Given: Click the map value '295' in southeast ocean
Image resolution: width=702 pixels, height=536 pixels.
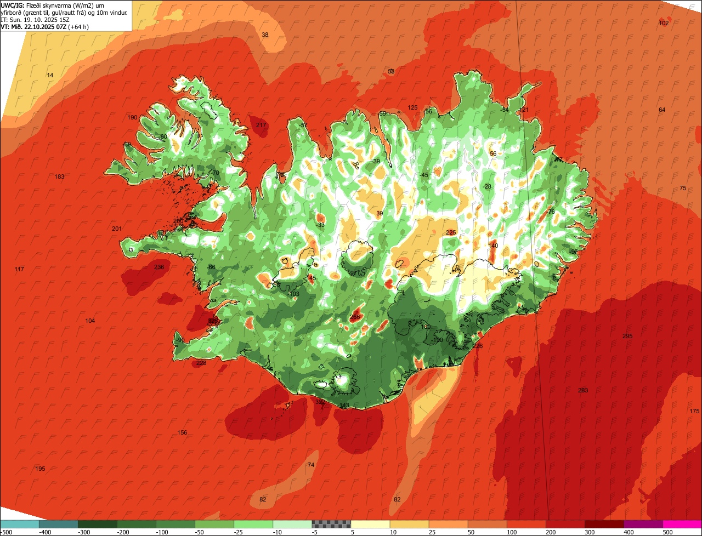Looking at the screenshot, I should 627,336.
